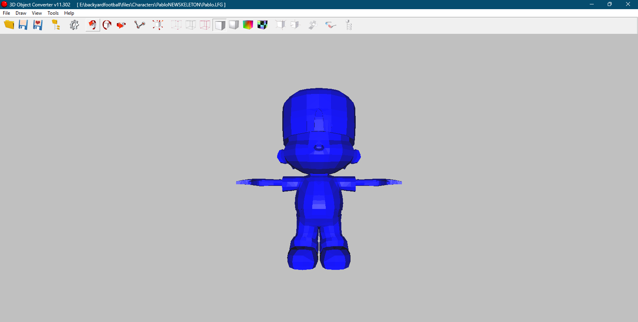Click the cube with axis icon

click(x=295, y=25)
